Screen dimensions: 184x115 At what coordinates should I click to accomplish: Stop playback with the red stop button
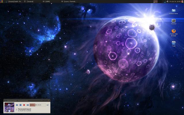[24, 105]
